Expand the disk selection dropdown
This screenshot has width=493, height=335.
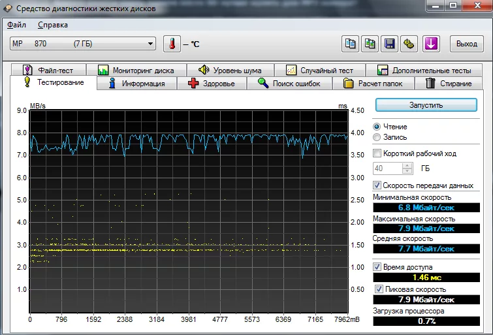point(151,44)
